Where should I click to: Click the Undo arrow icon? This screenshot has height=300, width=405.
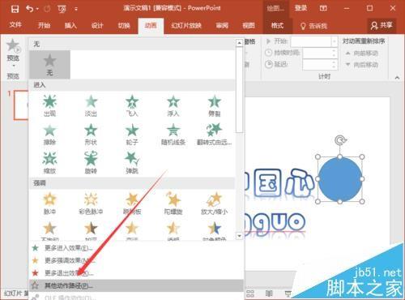[29, 9]
